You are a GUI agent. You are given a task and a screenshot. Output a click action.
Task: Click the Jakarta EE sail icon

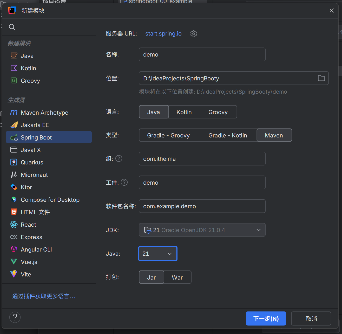[14, 125]
